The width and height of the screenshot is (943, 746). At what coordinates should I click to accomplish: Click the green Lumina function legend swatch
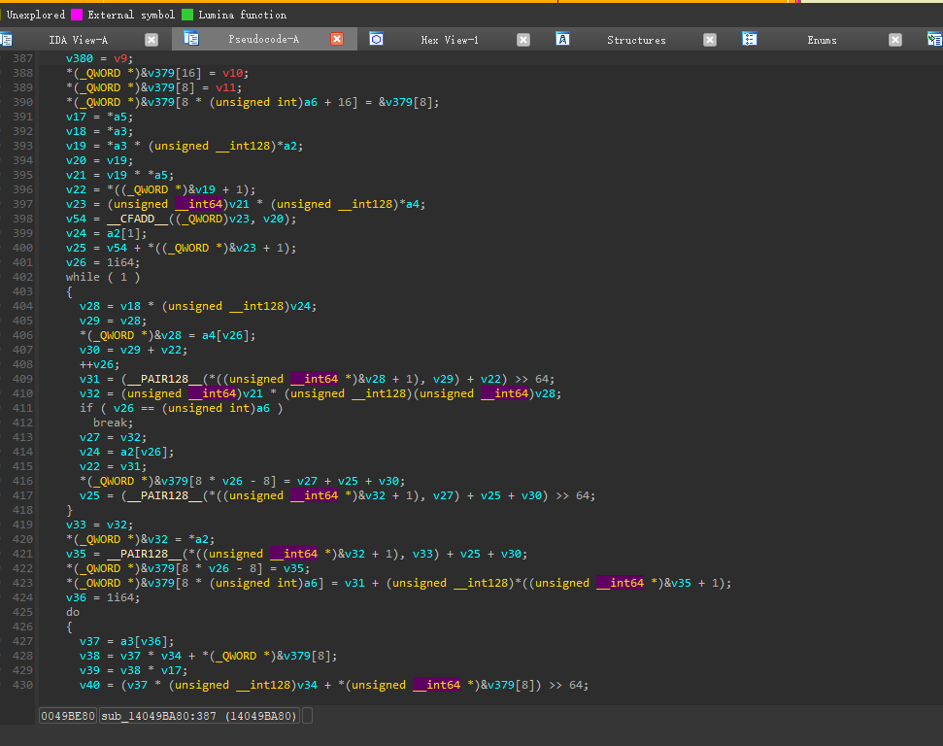187,15
